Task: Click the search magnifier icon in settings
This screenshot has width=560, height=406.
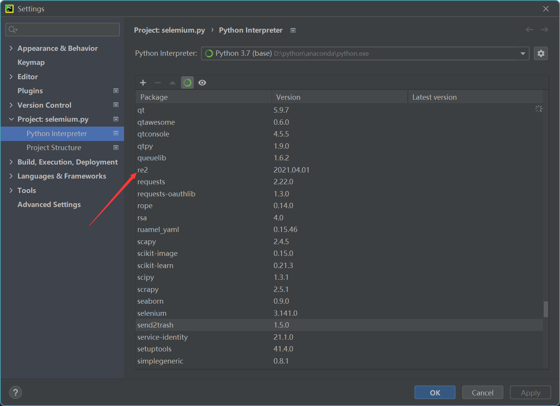Action: 13,30
